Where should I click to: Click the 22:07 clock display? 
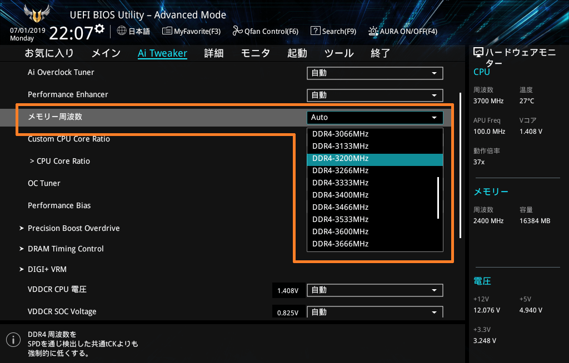71,33
